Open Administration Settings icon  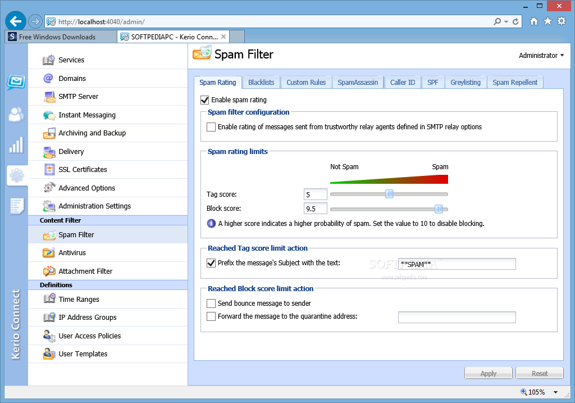tap(49, 206)
